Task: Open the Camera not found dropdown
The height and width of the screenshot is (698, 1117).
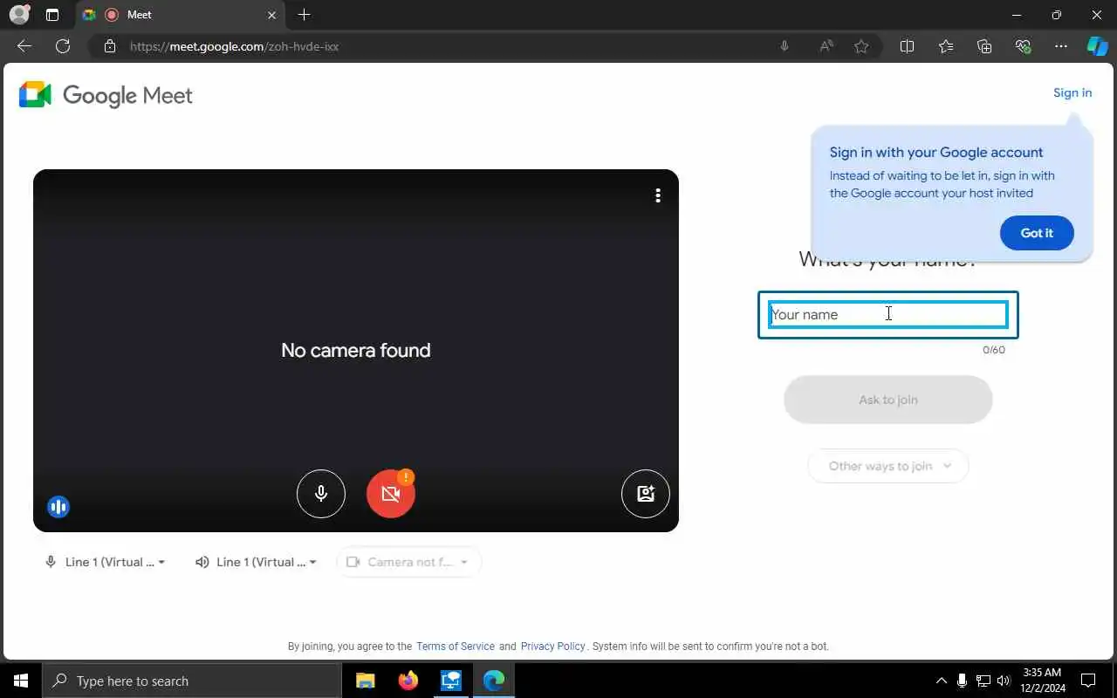Action: [x=408, y=562]
